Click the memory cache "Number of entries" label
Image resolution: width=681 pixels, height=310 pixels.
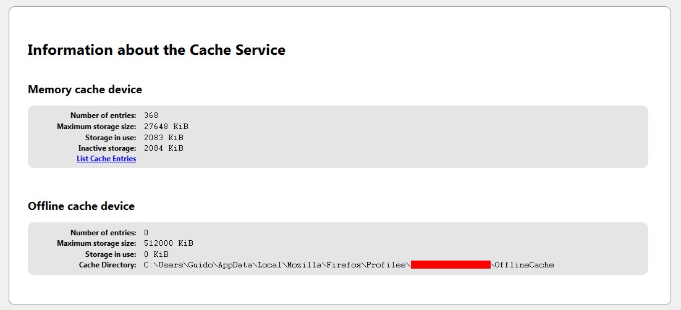(103, 115)
